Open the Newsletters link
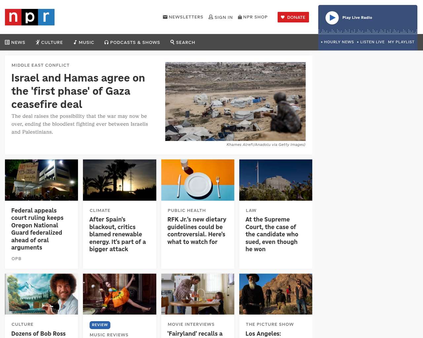This screenshot has height=338, width=423. pos(183,17)
